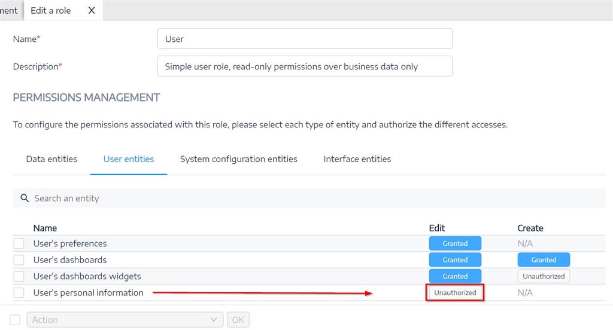Toggle Edit permission for User's preferences
This screenshot has width=613, height=330.
(x=455, y=243)
